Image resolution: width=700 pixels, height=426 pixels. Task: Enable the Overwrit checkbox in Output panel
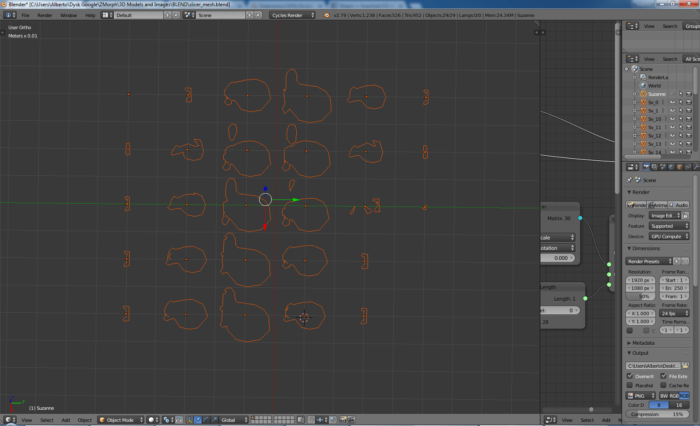(629, 376)
